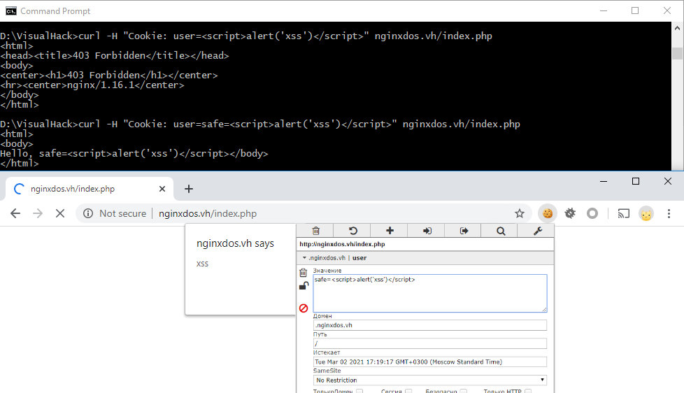Viewport: 684px width, 393px height.
Task: Open the Chrome profile avatar
Action: [x=646, y=214]
